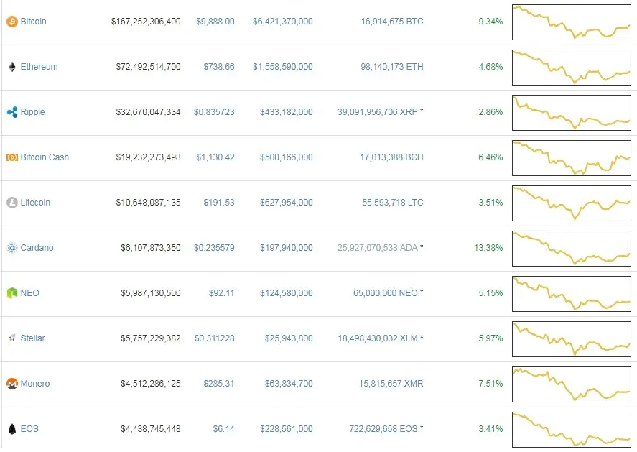Click Monero price $285.31
Image resolution: width=637 pixels, height=452 pixels.
(x=219, y=383)
